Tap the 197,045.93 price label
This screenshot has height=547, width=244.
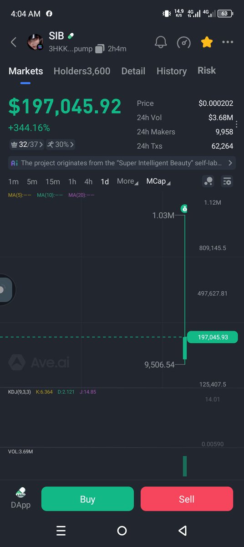point(212,337)
